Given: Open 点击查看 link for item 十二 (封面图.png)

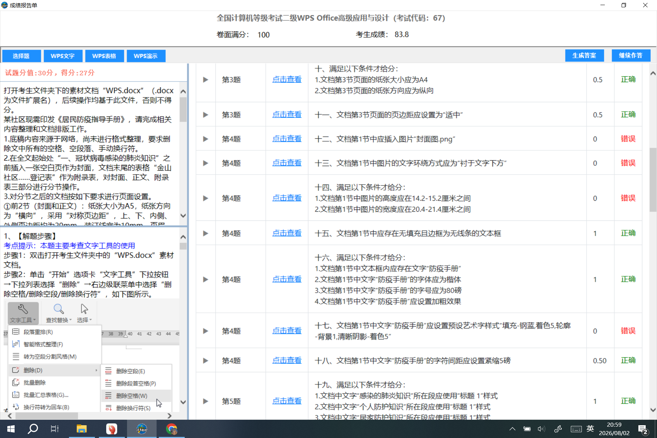Looking at the screenshot, I should [x=287, y=139].
